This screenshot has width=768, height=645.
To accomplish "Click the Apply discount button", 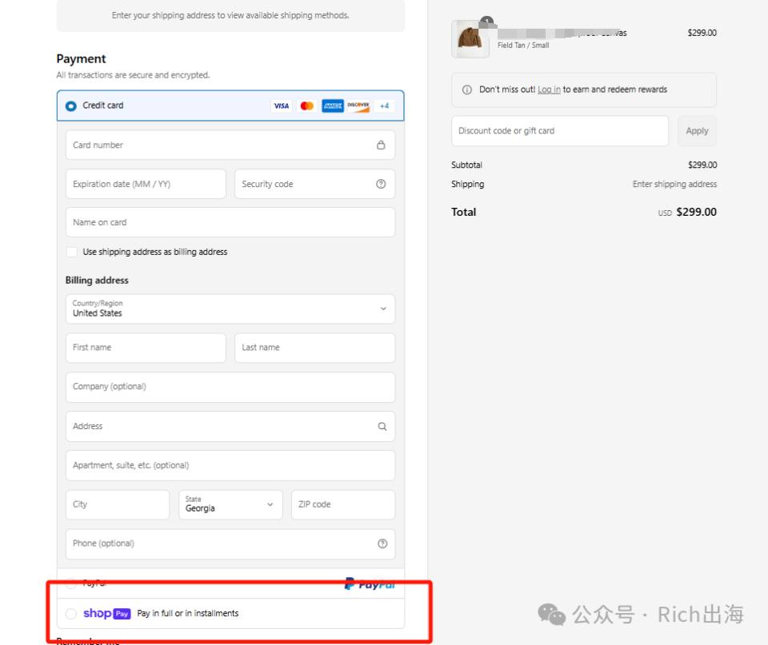I will click(697, 130).
